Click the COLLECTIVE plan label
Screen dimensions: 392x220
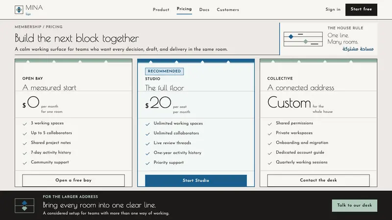pos(280,78)
